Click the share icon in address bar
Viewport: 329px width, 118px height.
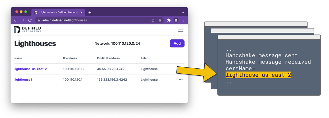[153, 20]
